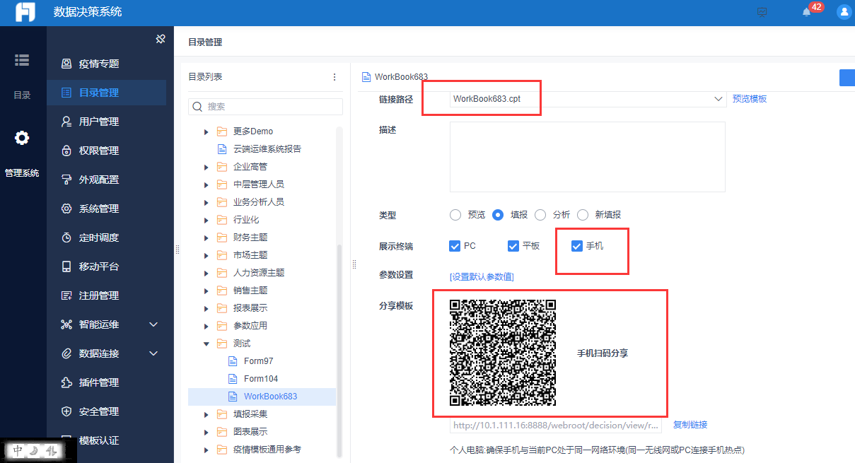Open 目录管理 in the side menu
855x463 pixels.
pos(107,93)
